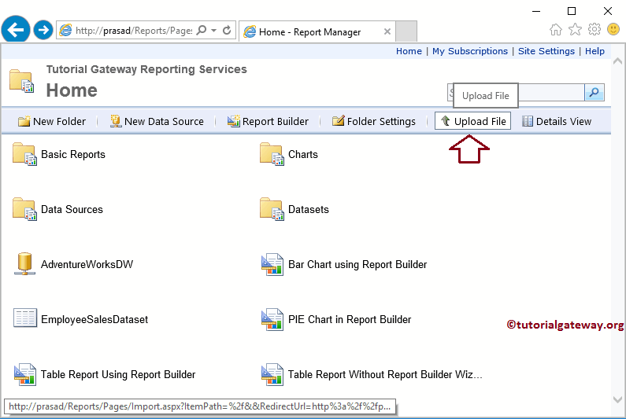This screenshot has height=419, width=626.
Task: Open favorites with the star icon
Action: click(x=575, y=29)
